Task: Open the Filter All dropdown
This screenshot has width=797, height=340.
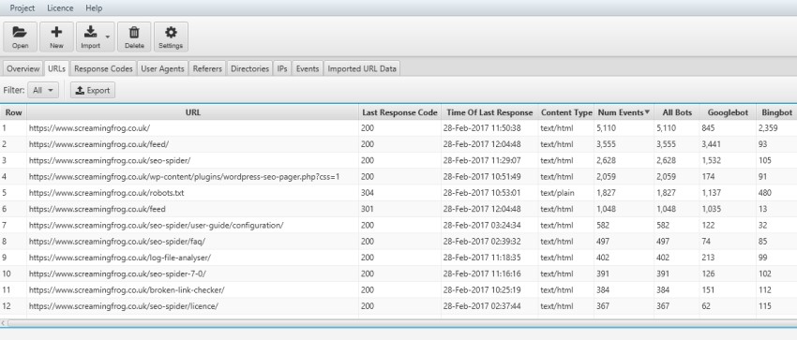Action: [43, 90]
